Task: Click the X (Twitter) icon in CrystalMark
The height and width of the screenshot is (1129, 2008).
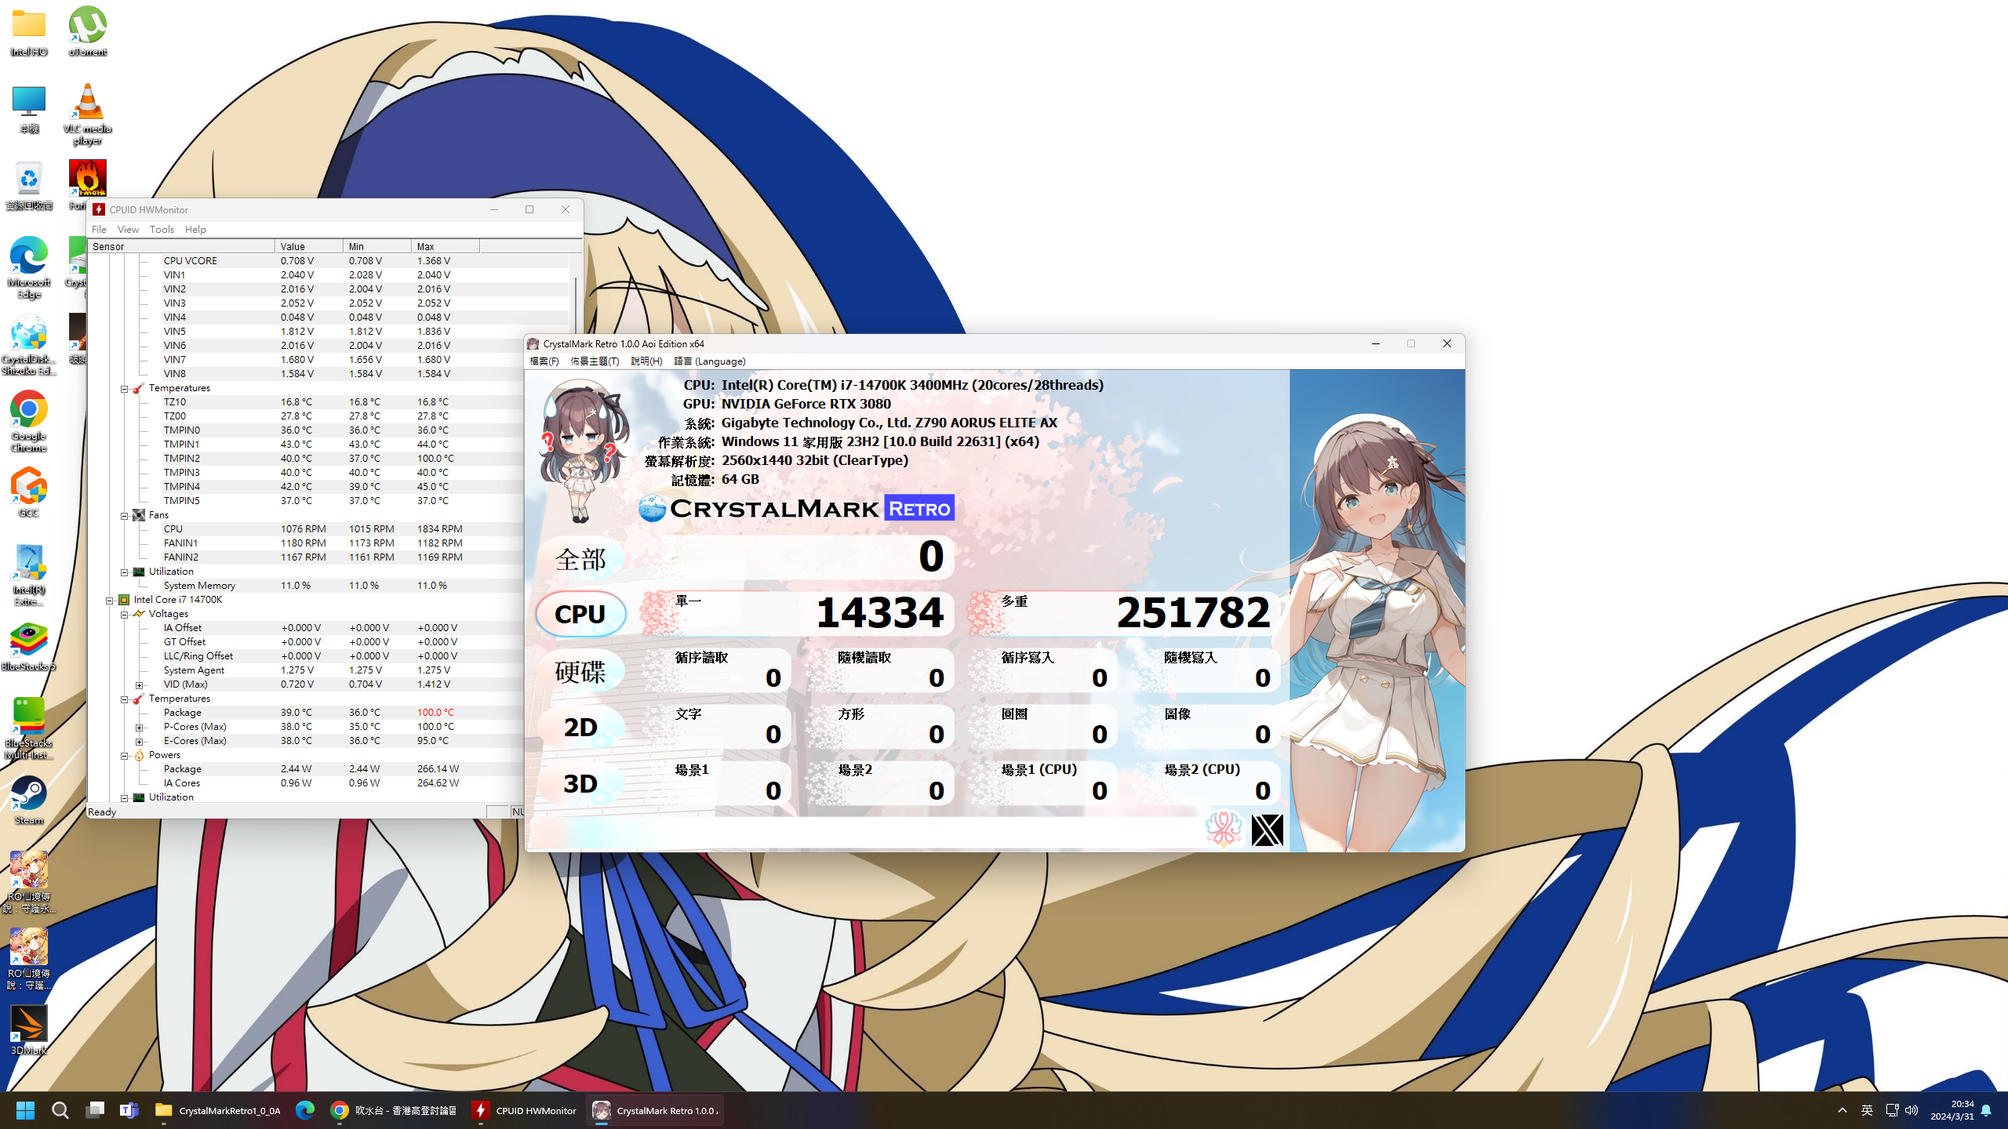Action: 1268,830
